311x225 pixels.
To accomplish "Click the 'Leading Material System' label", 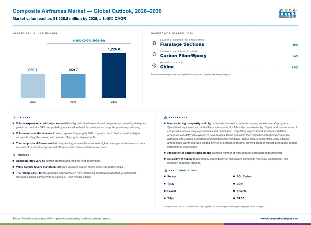I will click(x=179, y=51).
